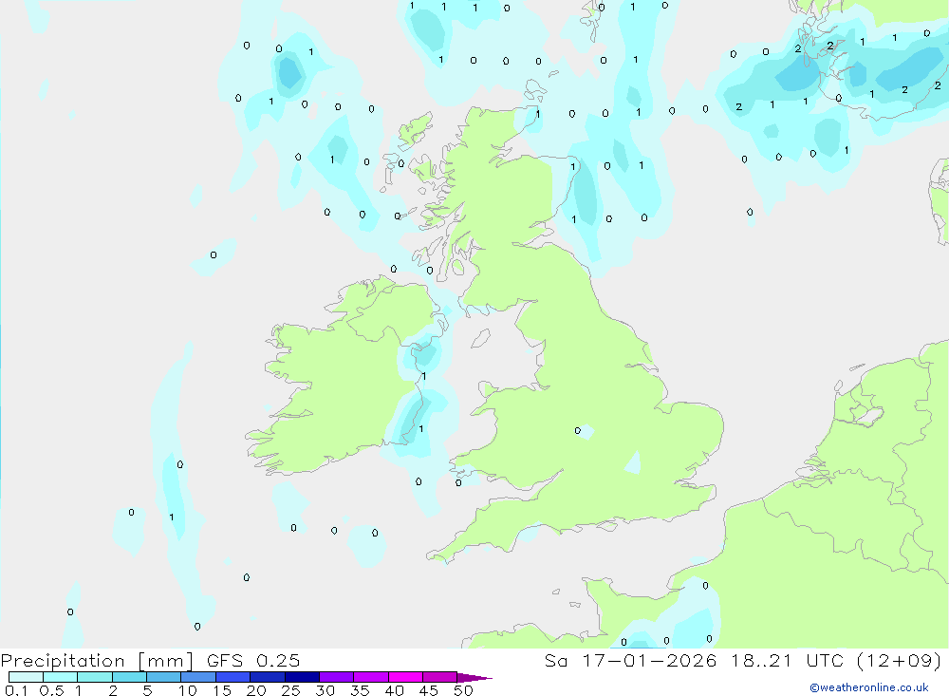This screenshot has width=949, height=696.
Task: Click the "40" legend scale label
Action: [x=395, y=690]
